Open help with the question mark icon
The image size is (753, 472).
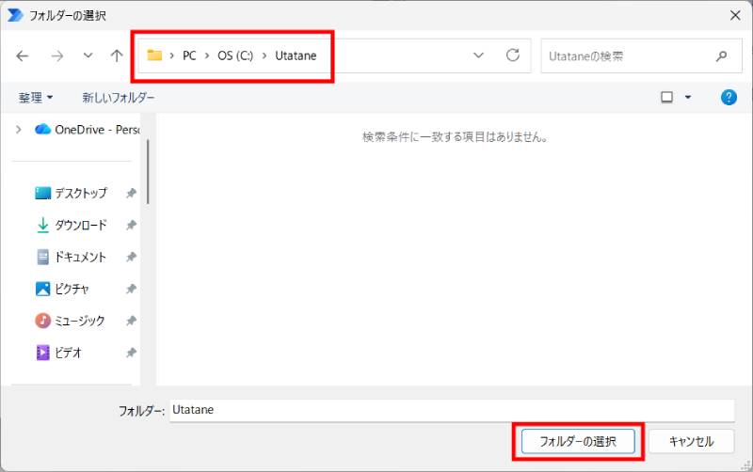tap(729, 98)
